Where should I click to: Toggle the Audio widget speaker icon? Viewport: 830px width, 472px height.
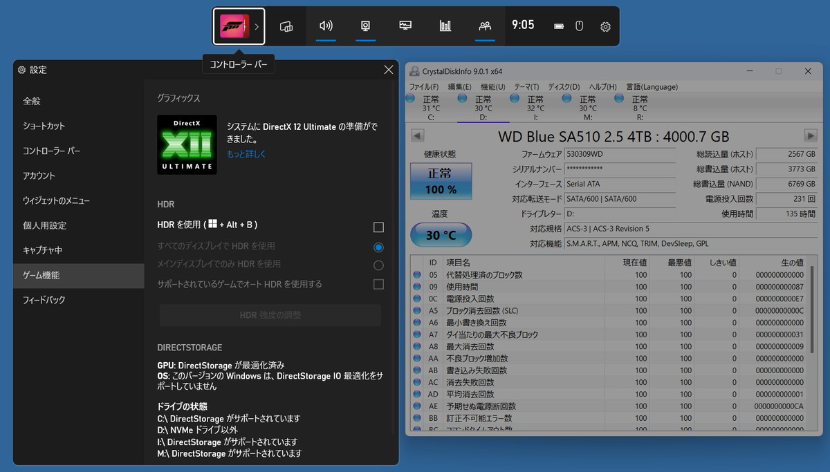click(x=326, y=26)
